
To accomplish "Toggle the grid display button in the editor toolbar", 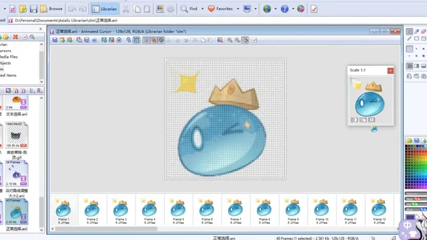I will point(146,40).
